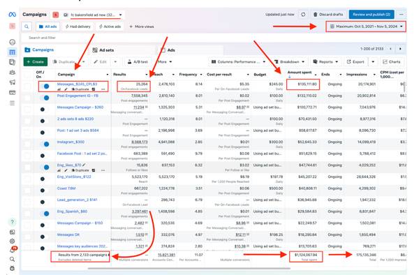Toggle Post Engagement IG - FB campaign switch

[x=45, y=98]
